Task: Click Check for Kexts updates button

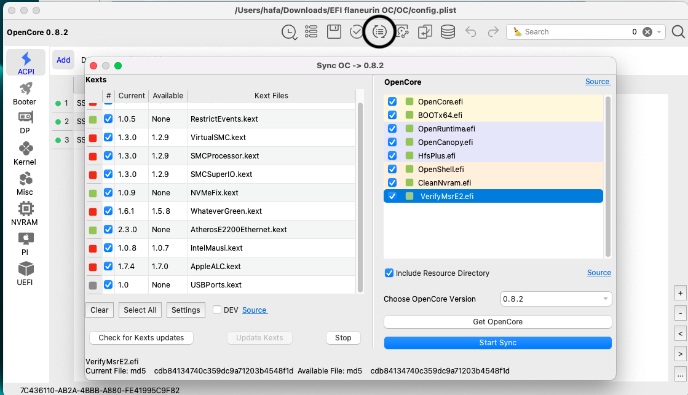Action: coord(141,338)
